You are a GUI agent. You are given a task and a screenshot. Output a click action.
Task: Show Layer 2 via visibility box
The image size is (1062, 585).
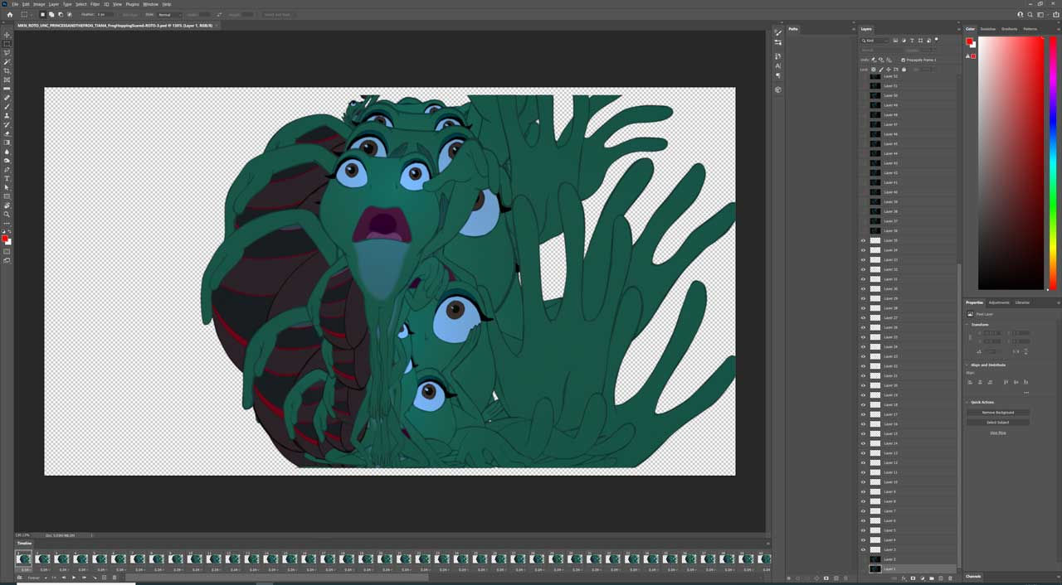[x=863, y=559]
